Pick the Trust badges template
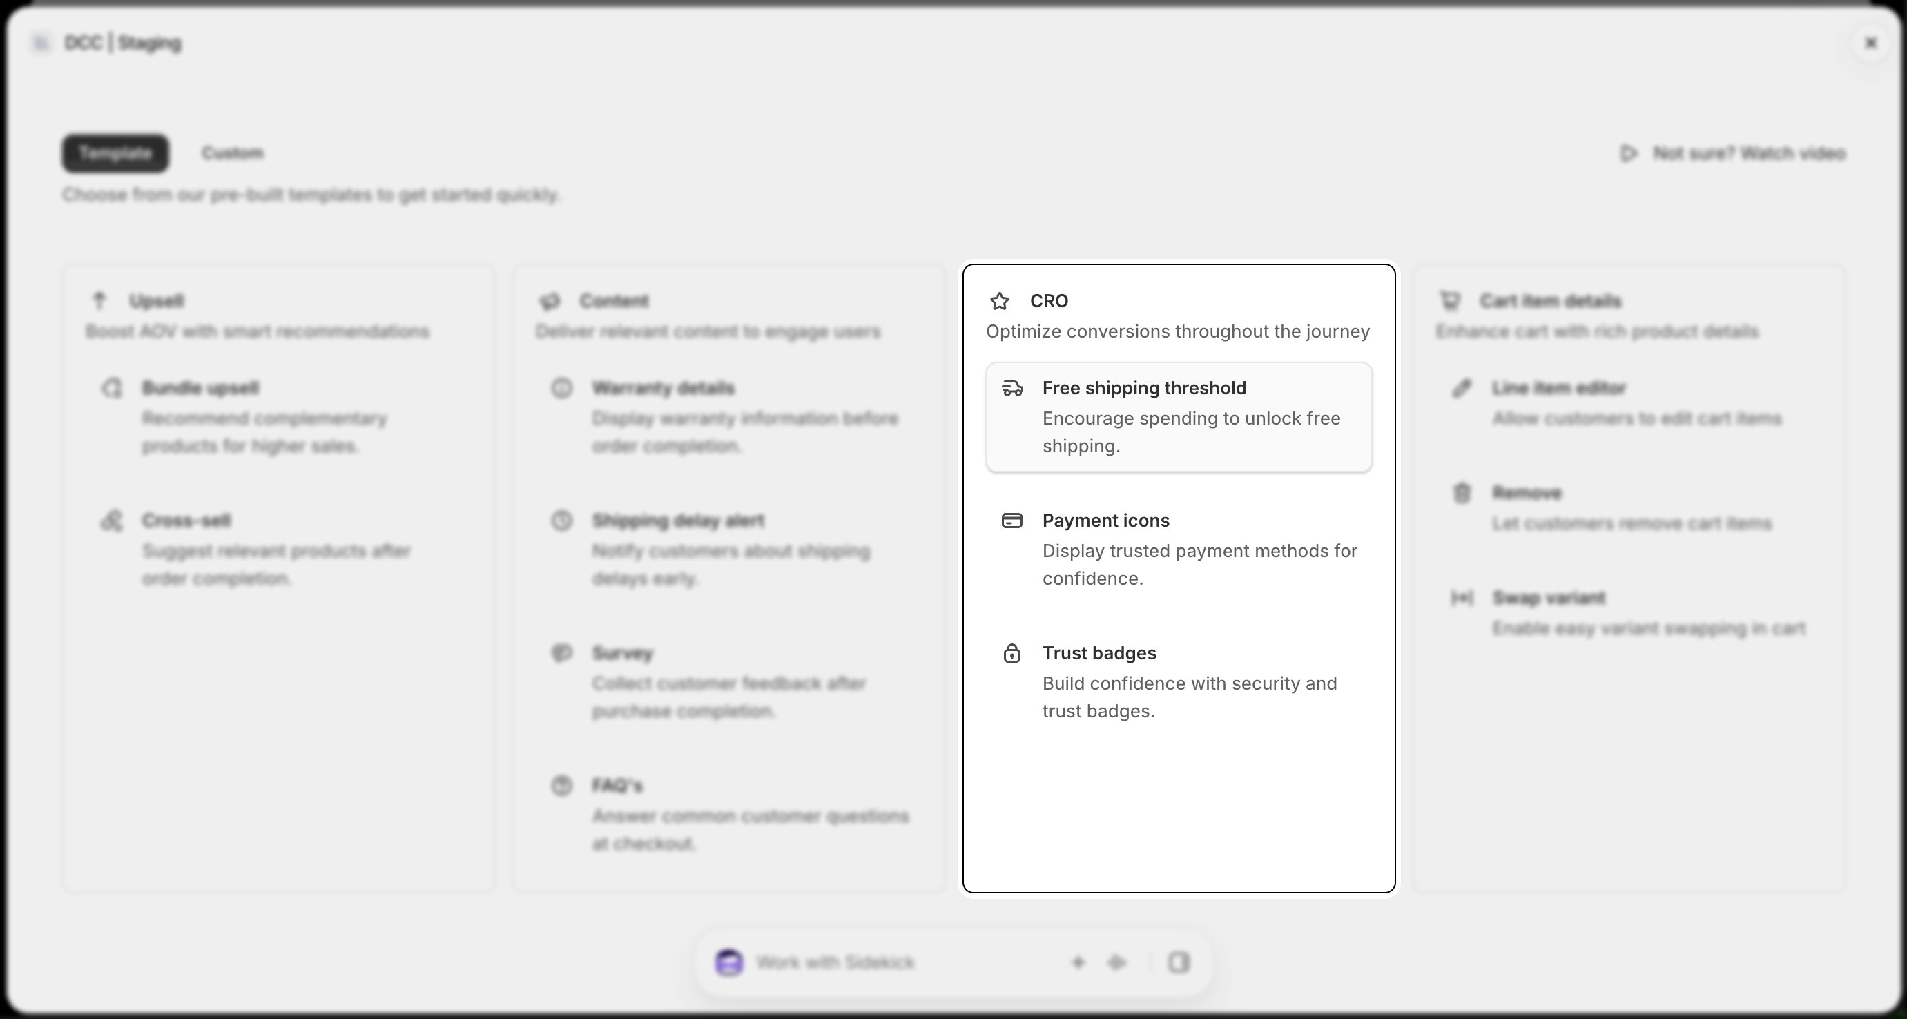This screenshot has height=1019, width=1907. coord(1179,681)
